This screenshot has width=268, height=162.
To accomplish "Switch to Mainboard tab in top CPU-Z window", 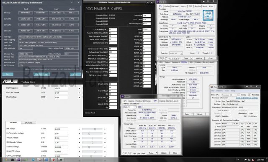I will coord(175,6).
